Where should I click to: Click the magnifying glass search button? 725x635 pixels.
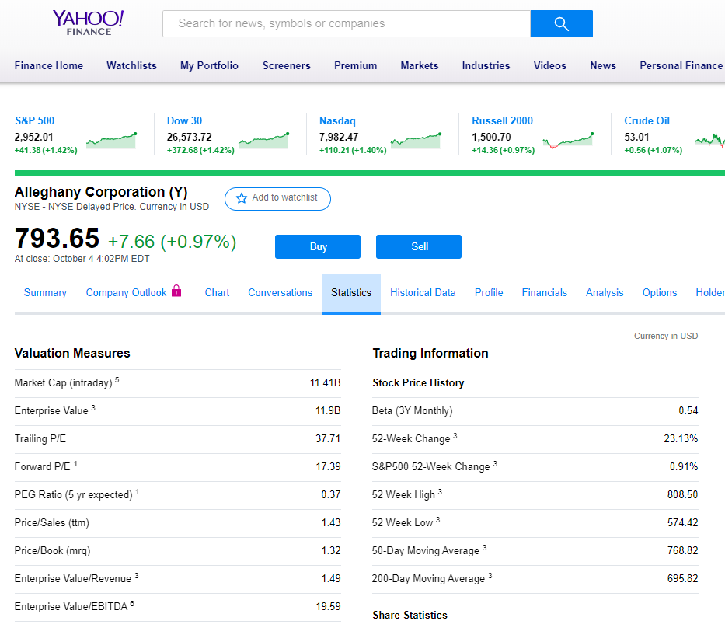click(x=561, y=24)
